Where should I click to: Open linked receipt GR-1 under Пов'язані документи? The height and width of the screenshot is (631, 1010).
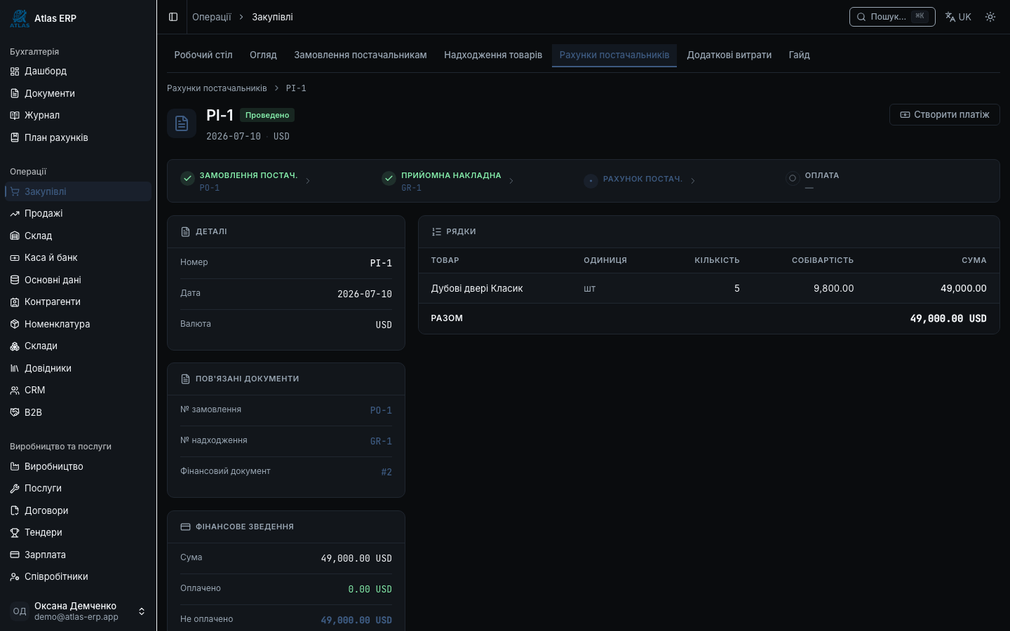(x=381, y=441)
